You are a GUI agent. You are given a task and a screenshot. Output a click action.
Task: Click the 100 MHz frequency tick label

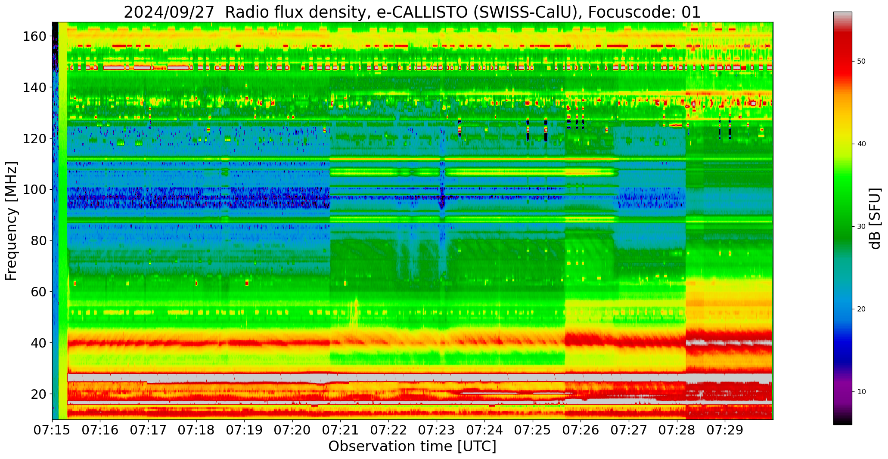click(x=34, y=190)
